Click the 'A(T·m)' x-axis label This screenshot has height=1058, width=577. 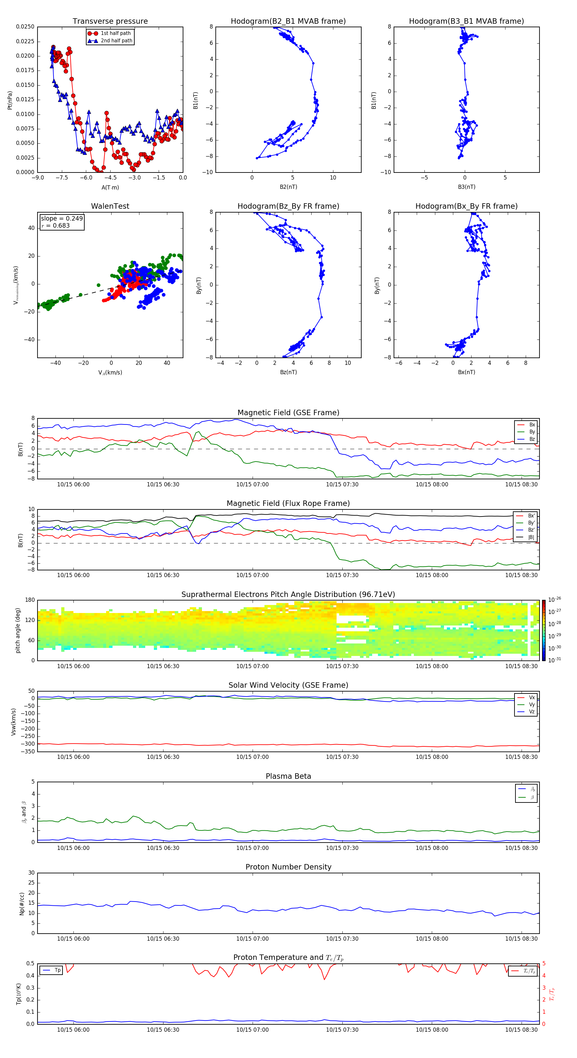[x=110, y=188]
